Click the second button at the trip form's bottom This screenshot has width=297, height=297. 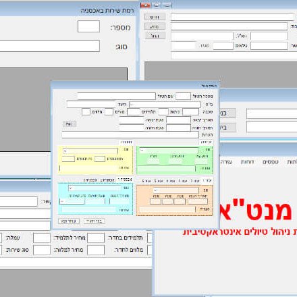coord(94,221)
